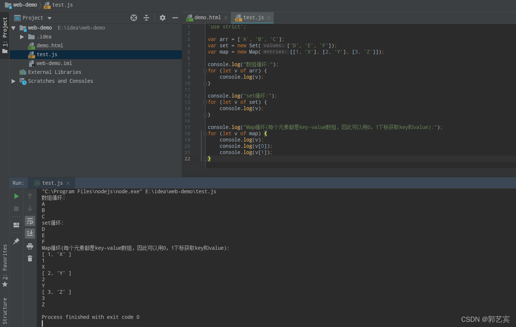
Task: Click test.js in breadcrumb bar
Action: (x=58, y=5)
